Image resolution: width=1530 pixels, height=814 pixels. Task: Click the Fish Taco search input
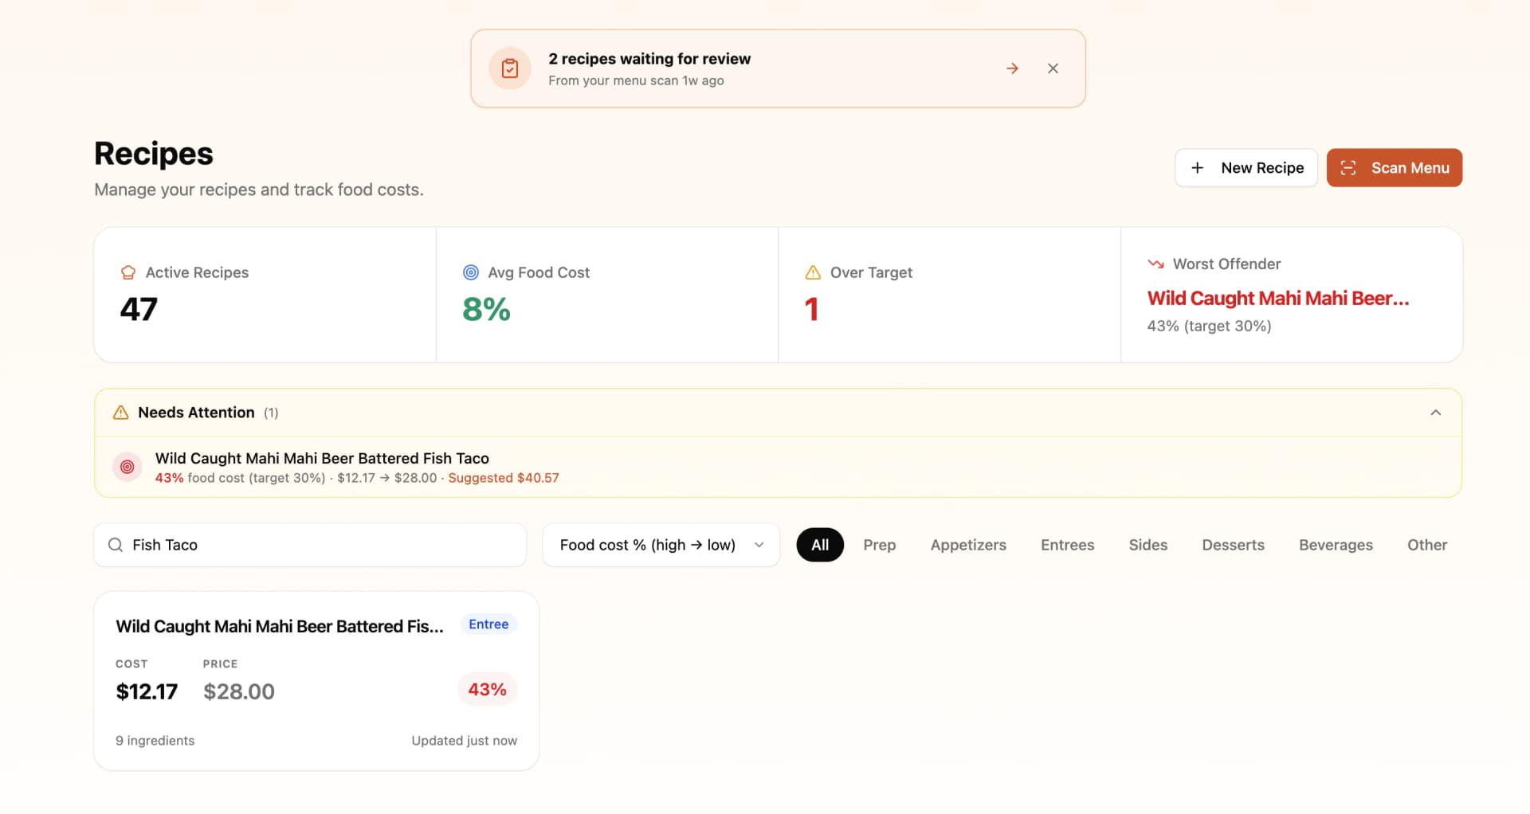pyautogui.click(x=311, y=545)
